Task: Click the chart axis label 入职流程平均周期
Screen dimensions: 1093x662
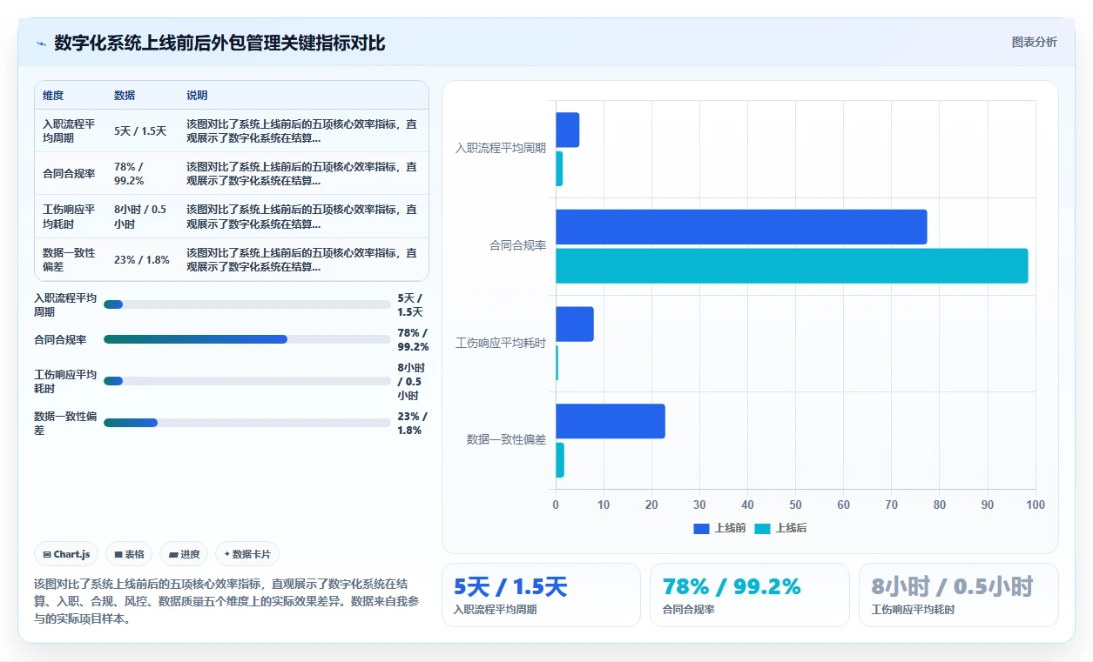Action: [x=501, y=149]
